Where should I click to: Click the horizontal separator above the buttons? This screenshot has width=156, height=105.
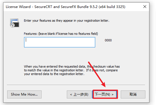click(x=76, y=85)
